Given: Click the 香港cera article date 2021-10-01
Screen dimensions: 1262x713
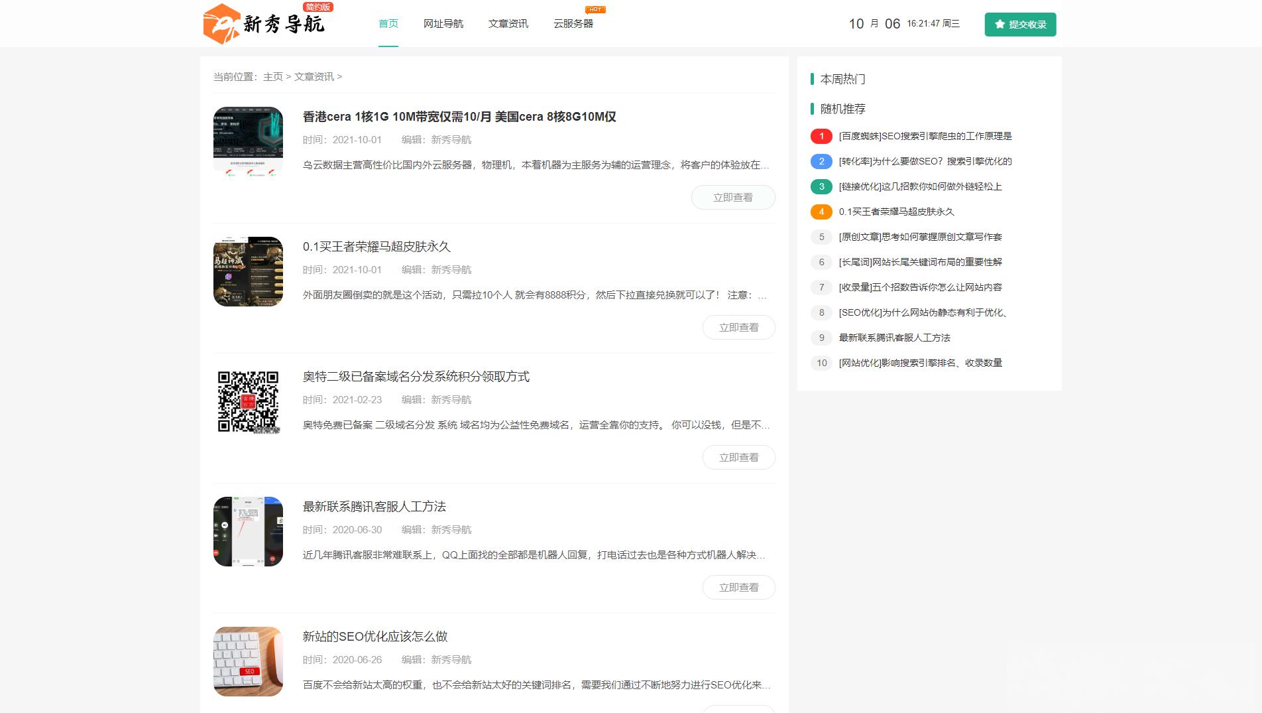Looking at the screenshot, I should pos(357,140).
